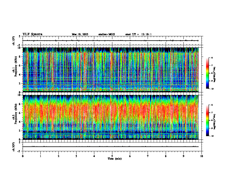Viewport: 227px width, 175px height.
Task: Click the VLF Spectra title text
Action: click(32, 34)
